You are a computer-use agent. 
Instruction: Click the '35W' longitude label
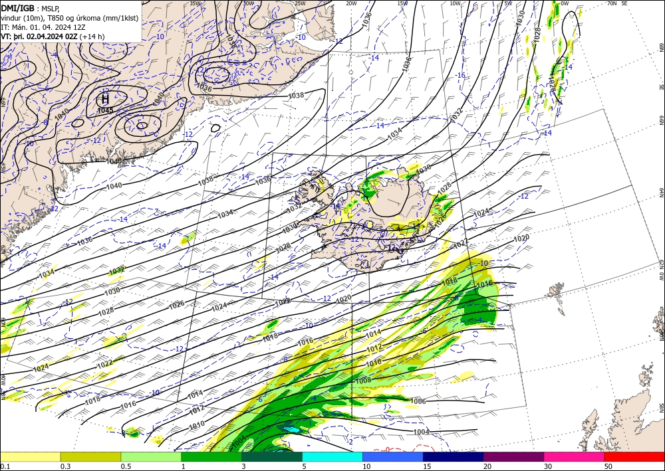pyautogui.click(x=196, y=3)
